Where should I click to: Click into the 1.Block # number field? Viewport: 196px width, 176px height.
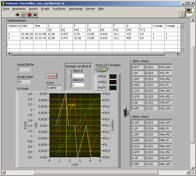[x=78, y=76]
